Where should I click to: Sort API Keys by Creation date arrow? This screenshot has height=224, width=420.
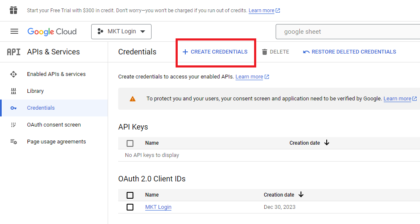(x=327, y=143)
